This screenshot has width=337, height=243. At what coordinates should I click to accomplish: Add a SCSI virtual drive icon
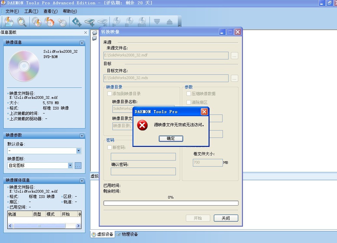click(x=90, y=22)
